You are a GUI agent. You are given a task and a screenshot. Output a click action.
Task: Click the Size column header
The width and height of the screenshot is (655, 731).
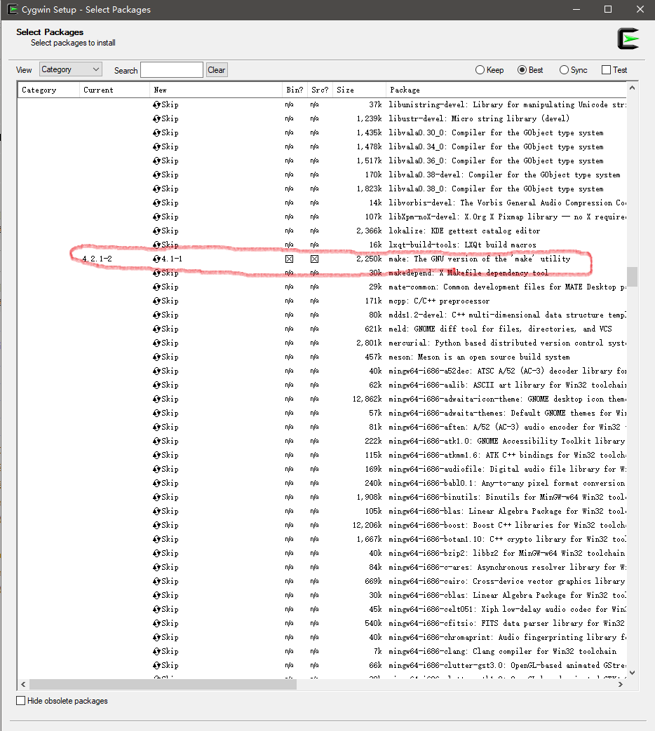[359, 90]
